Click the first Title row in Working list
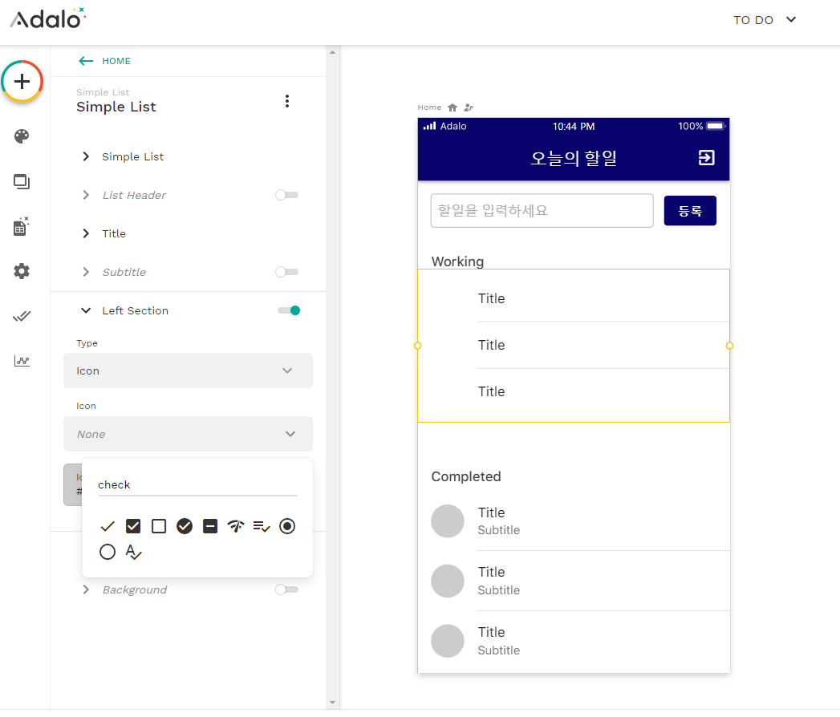This screenshot has height=717, width=840. (x=574, y=299)
